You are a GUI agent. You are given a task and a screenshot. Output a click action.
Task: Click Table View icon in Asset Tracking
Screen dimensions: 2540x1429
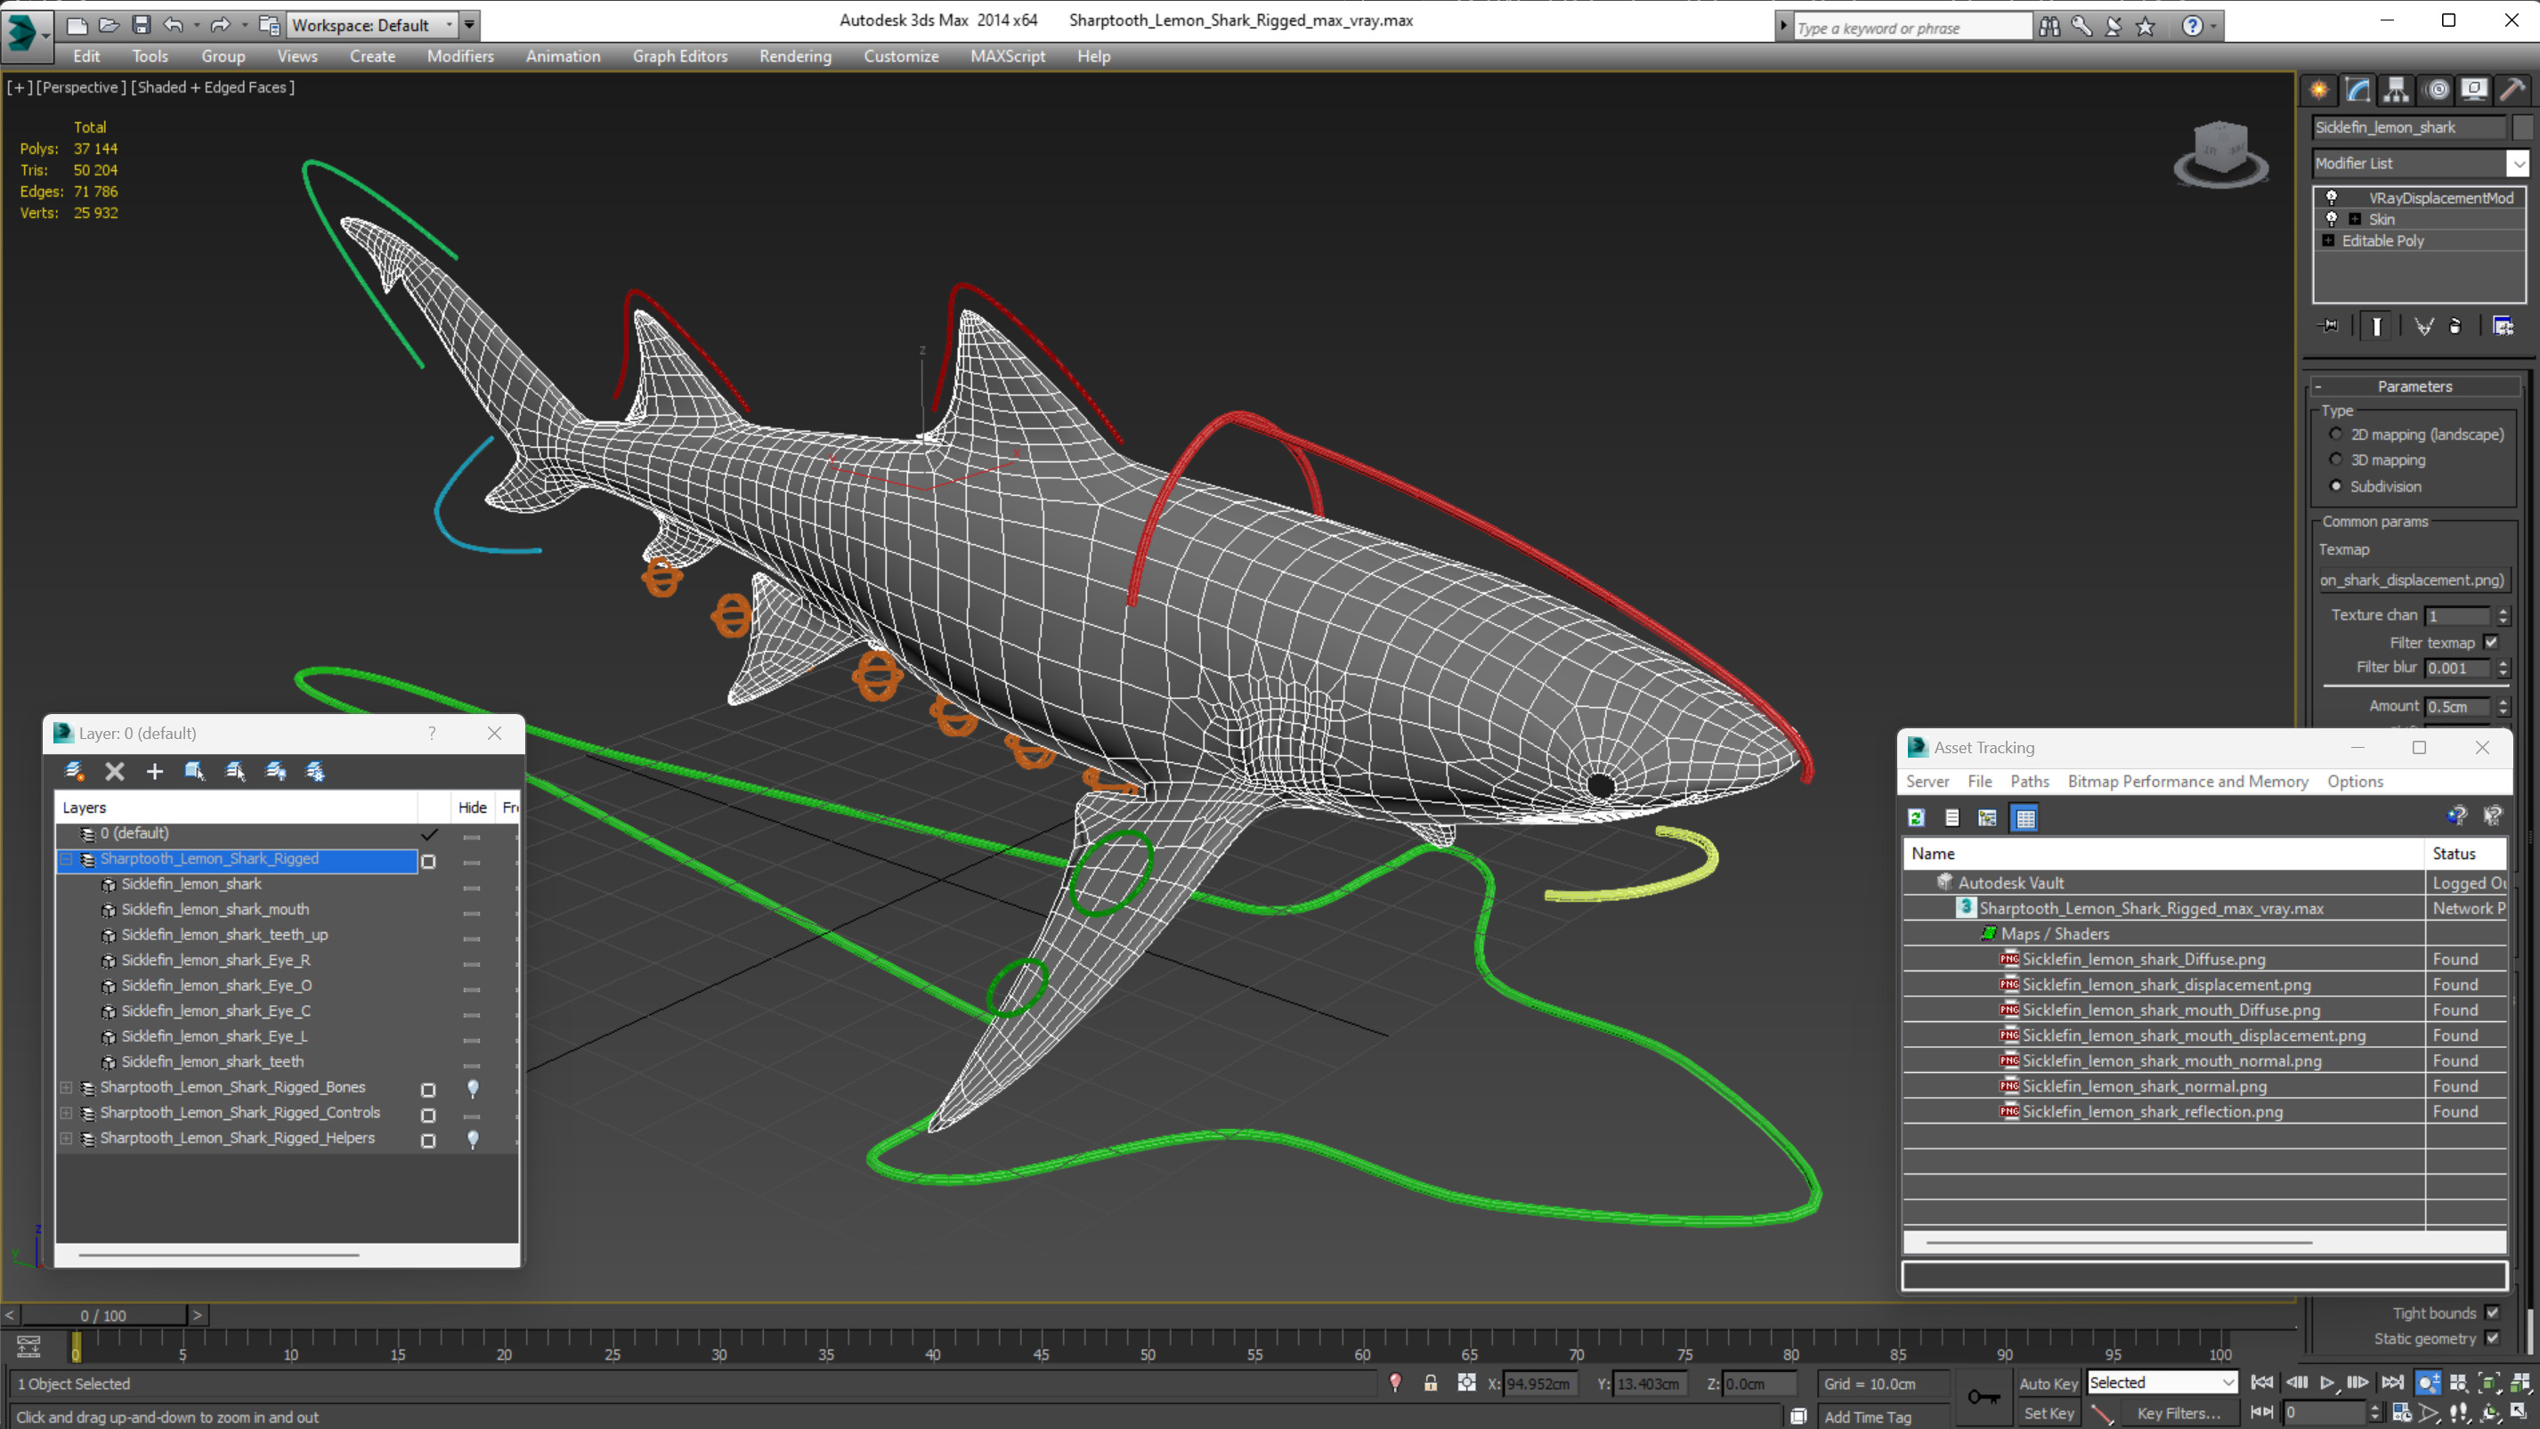[2025, 817]
